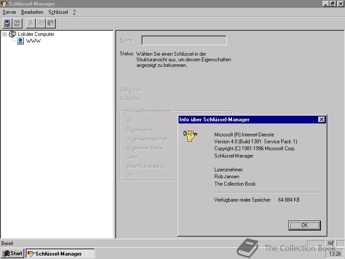Select the Lokaler Computer tree label

[36, 34]
